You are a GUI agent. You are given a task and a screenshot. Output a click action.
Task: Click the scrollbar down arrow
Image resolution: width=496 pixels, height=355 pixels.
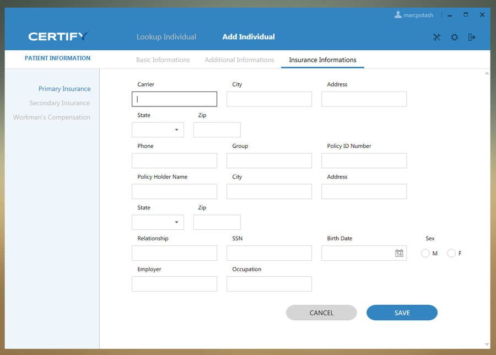pos(487,345)
